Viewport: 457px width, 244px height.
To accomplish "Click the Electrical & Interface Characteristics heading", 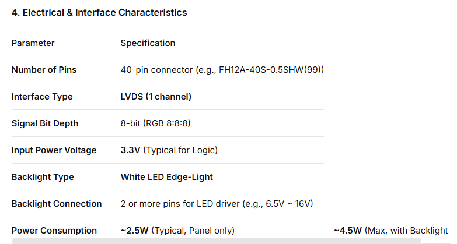I will (99, 12).
